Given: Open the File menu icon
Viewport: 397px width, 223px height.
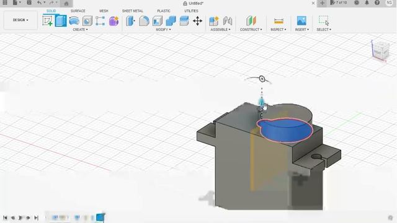Looking at the screenshot, I should 16,2.
